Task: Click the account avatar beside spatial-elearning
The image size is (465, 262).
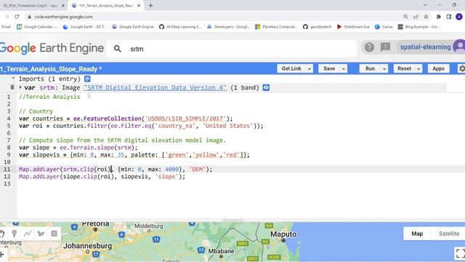Action: [460, 47]
